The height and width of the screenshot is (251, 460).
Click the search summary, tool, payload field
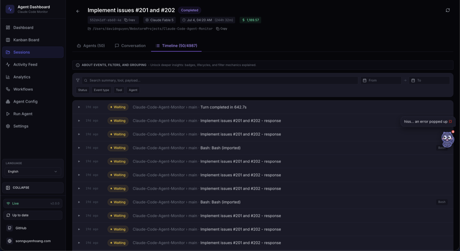point(220,80)
